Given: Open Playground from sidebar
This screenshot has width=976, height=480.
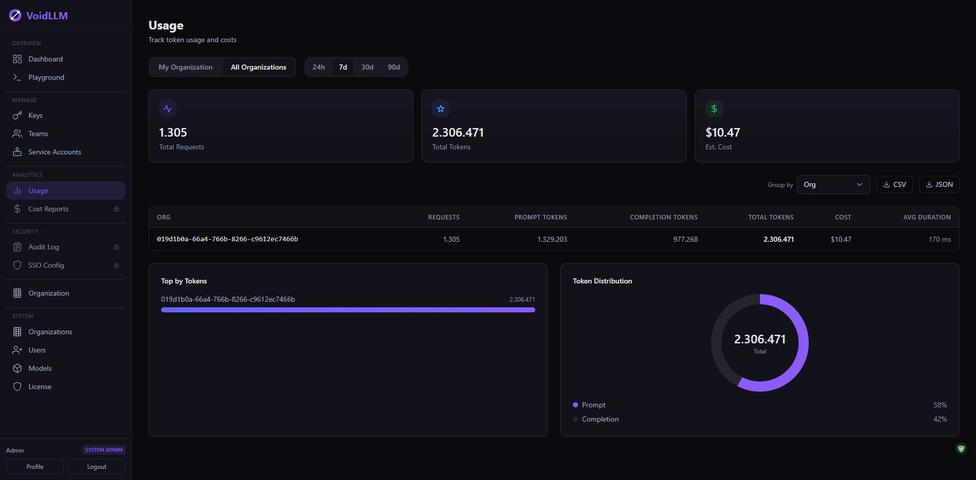Looking at the screenshot, I should (66, 77).
